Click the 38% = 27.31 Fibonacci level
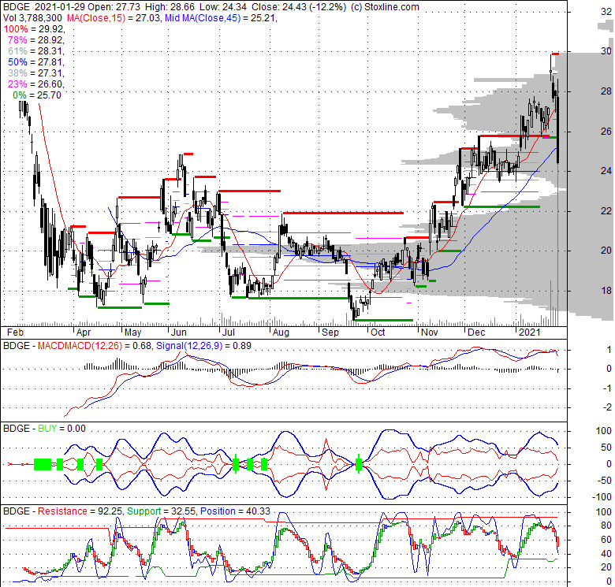This screenshot has height=587, width=615. (35, 73)
